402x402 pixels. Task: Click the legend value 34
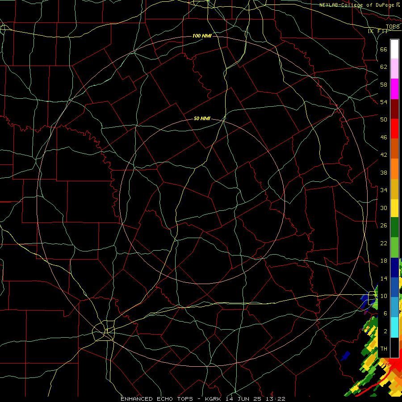384,190
